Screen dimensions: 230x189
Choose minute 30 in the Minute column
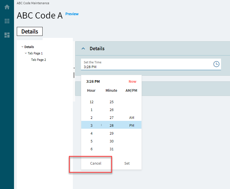coord(111,141)
